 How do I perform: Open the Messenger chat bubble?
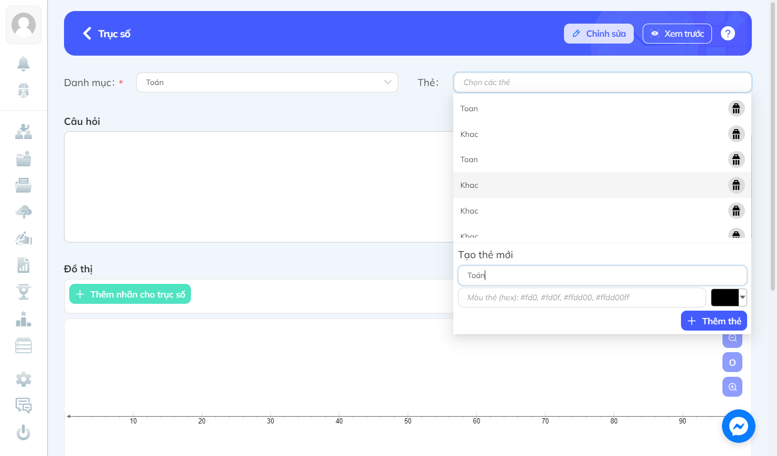tap(739, 426)
